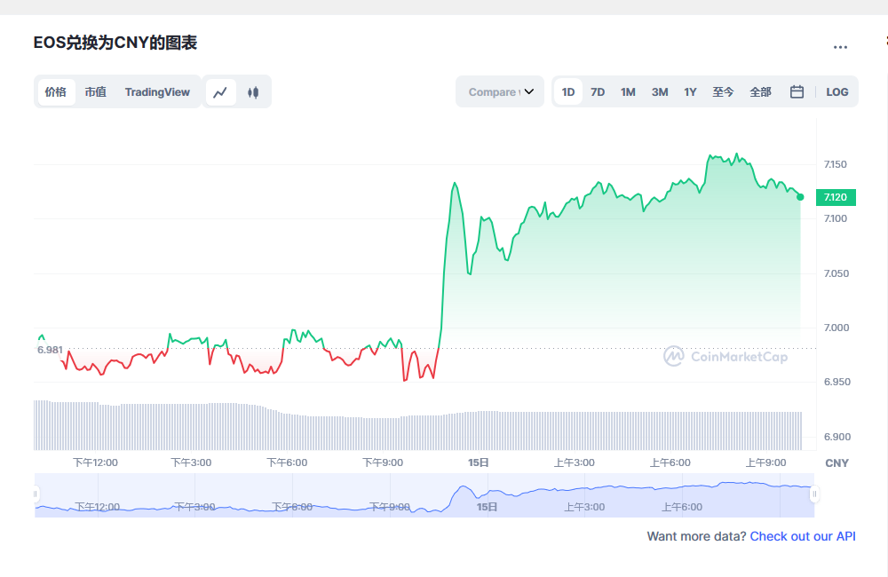
Task: Select the 至今 year-to-date range
Action: point(723,92)
